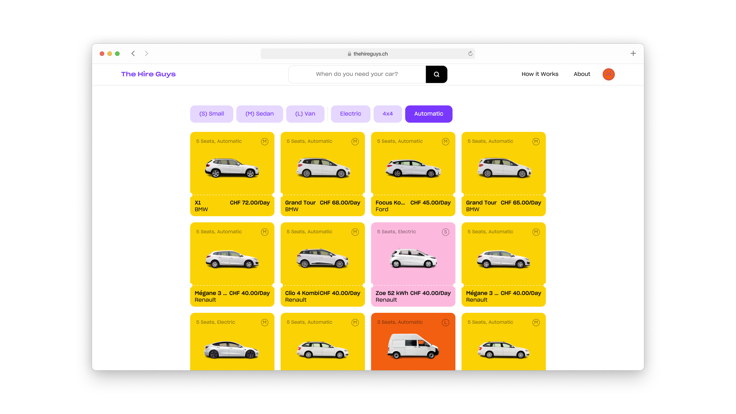The height and width of the screenshot is (414, 736).
Task: Select the (M) Sedan category filter
Action: click(x=259, y=114)
